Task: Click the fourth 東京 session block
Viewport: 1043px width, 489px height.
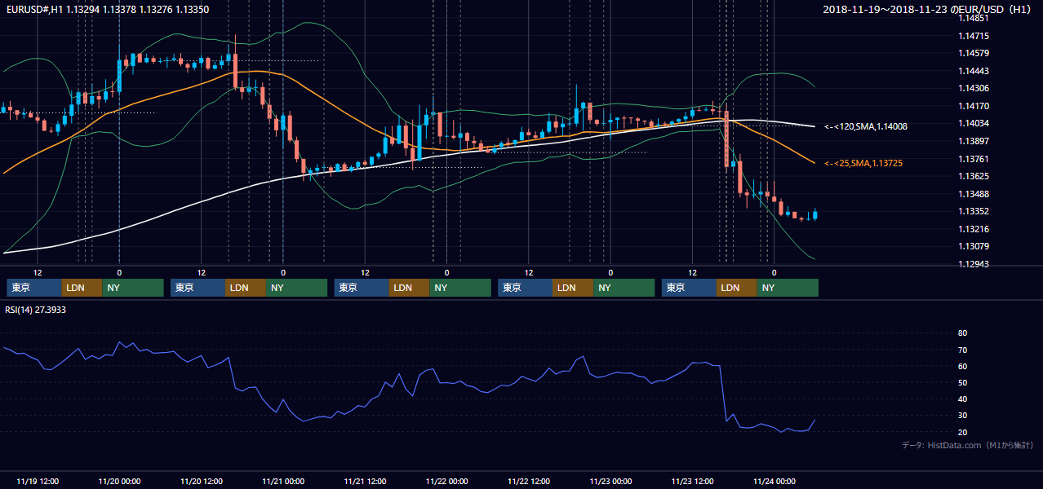Action: click(x=526, y=288)
